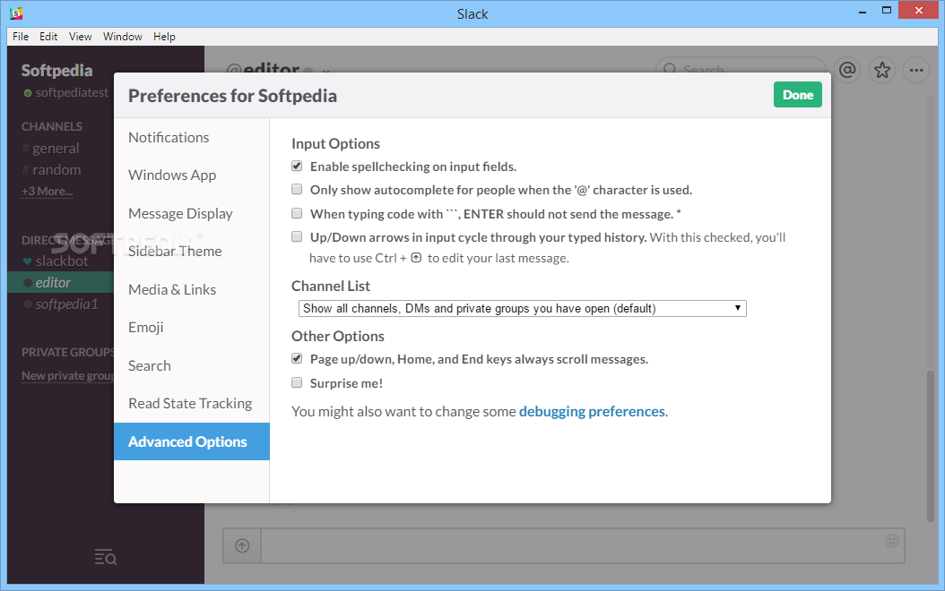The width and height of the screenshot is (945, 591).
Task: Select the Advanced Options tab
Action: (191, 441)
